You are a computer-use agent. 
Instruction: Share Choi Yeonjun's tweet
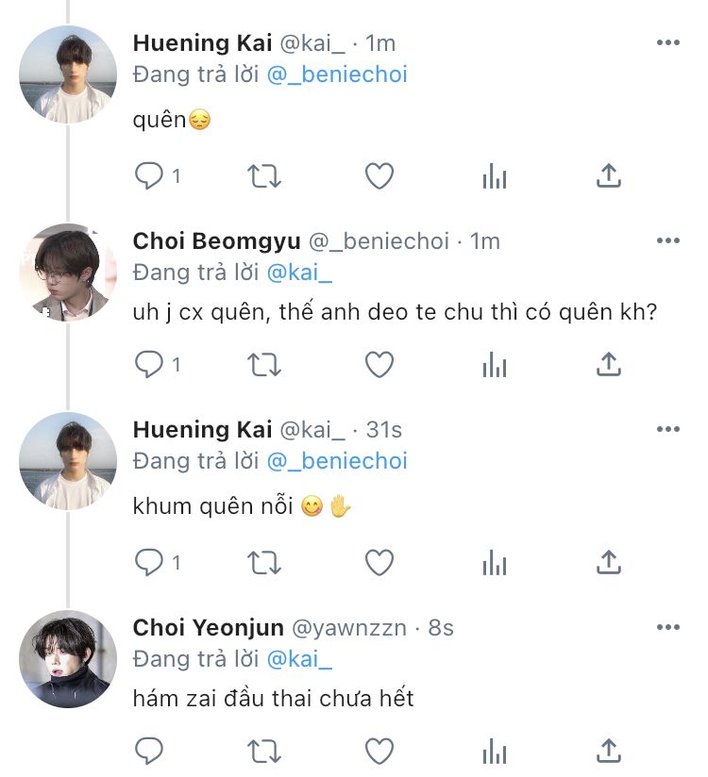(610, 751)
